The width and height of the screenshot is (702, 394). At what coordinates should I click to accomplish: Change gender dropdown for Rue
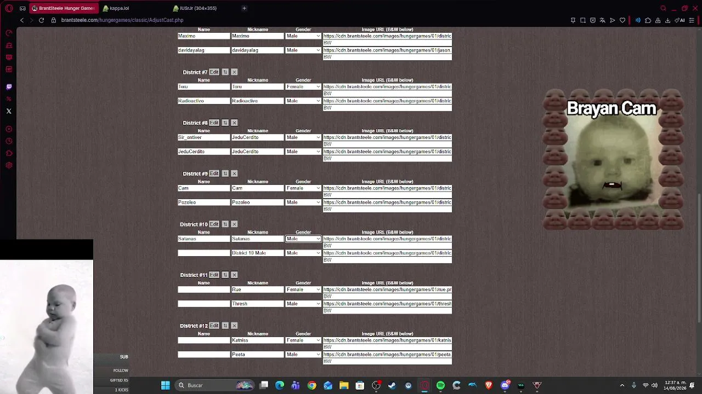(x=303, y=289)
